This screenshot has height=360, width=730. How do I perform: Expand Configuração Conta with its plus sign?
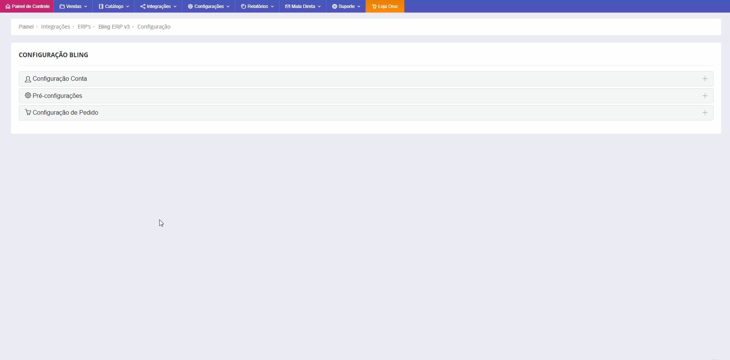point(705,79)
